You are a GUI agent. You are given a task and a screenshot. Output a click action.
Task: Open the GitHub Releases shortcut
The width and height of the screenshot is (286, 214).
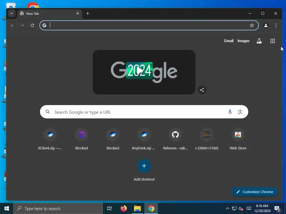175,140
